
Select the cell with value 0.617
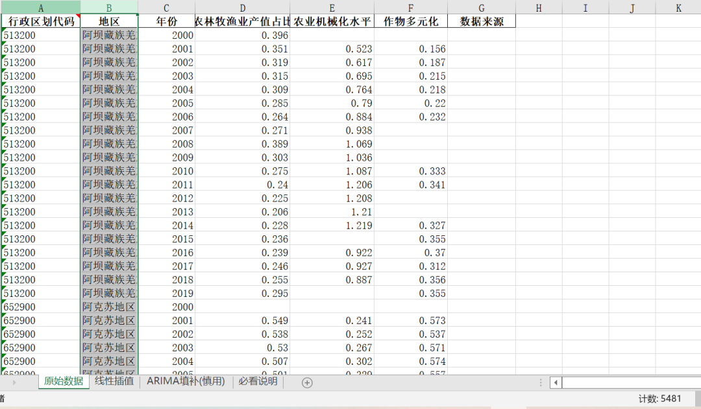pyautogui.click(x=332, y=62)
